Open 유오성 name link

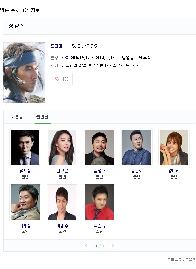(25, 171)
